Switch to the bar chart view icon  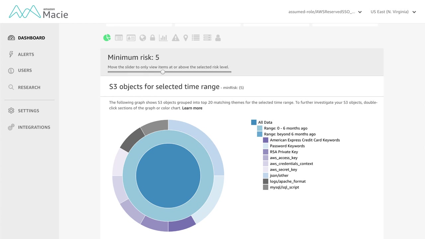tap(163, 38)
